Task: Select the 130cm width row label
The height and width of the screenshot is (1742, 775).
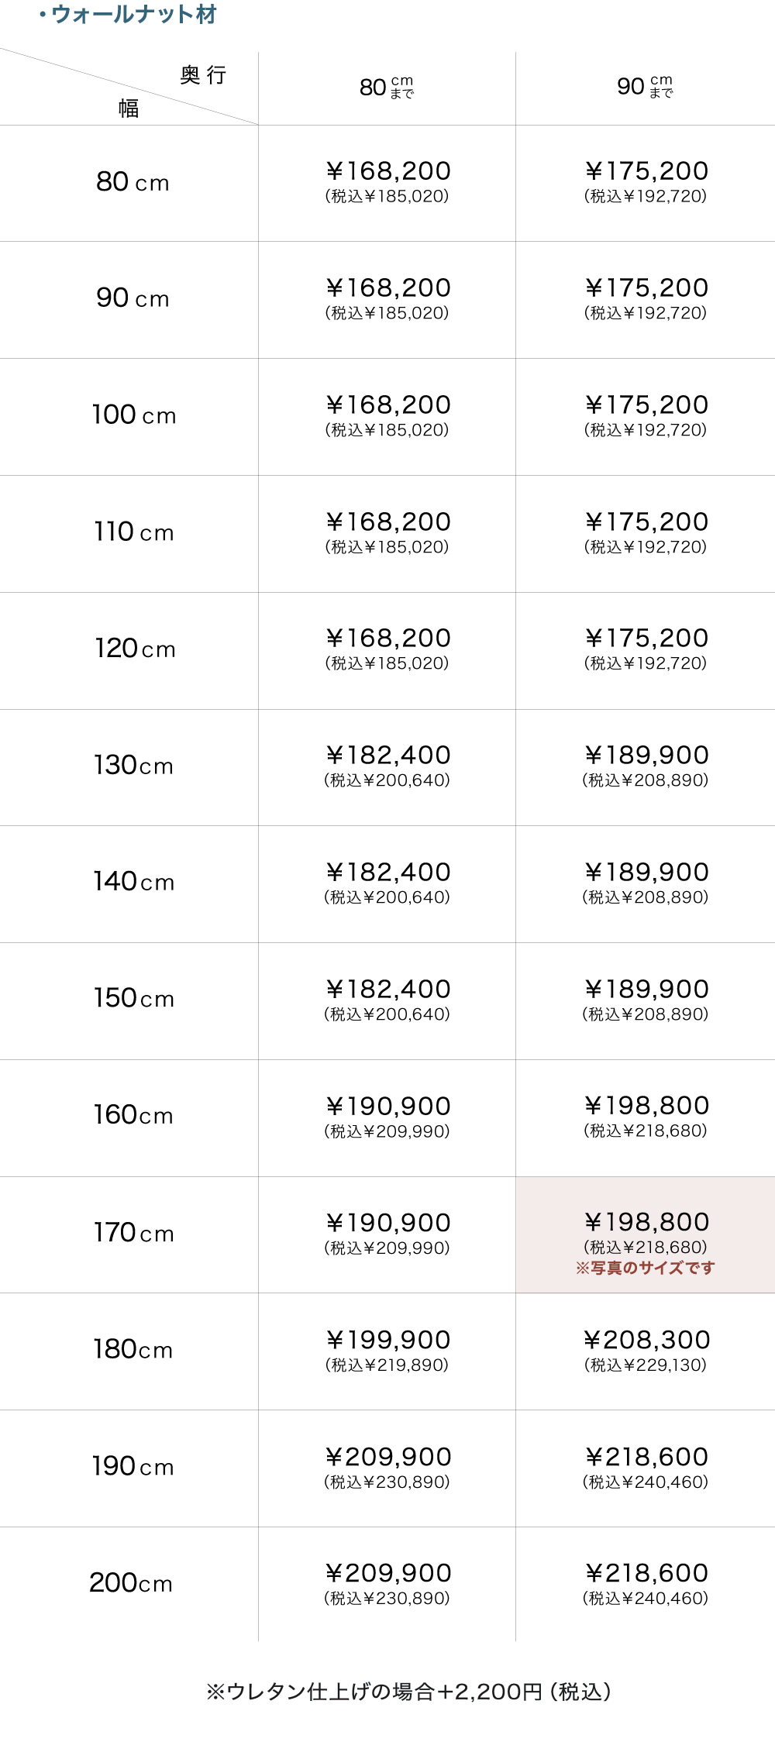Action: click(133, 766)
